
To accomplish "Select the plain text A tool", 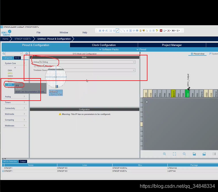I will click(127, 30).
